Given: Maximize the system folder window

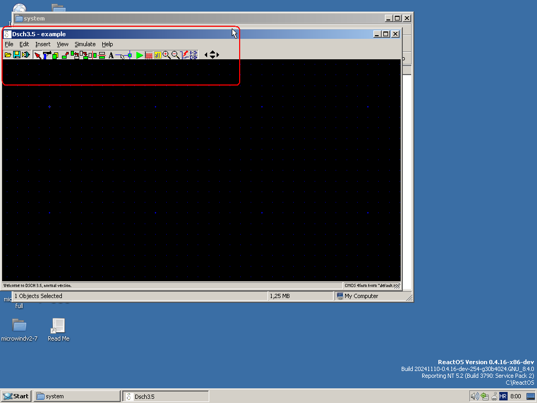Looking at the screenshot, I should [x=398, y=18].
